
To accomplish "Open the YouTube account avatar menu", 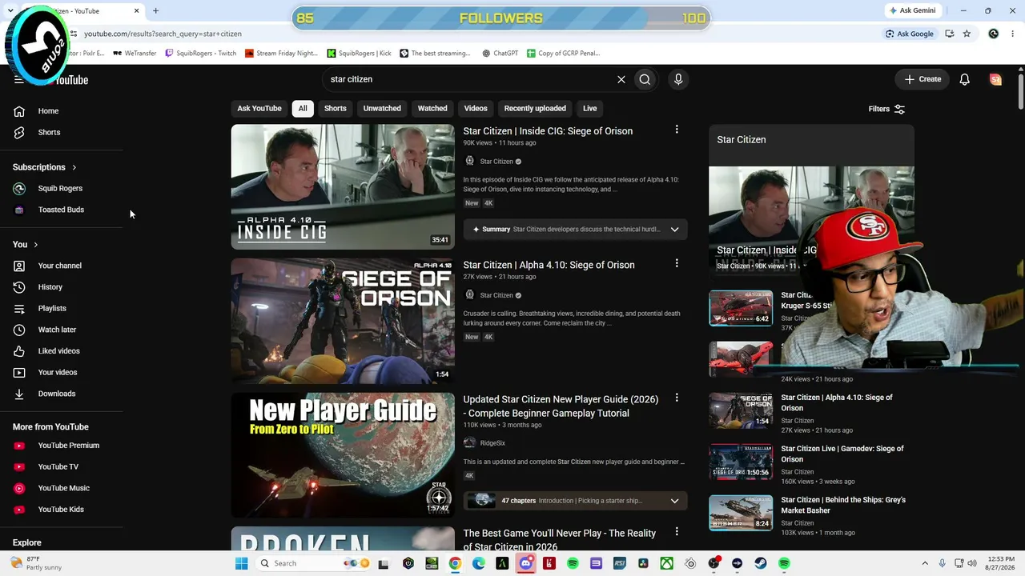I will tap(995, 79).
